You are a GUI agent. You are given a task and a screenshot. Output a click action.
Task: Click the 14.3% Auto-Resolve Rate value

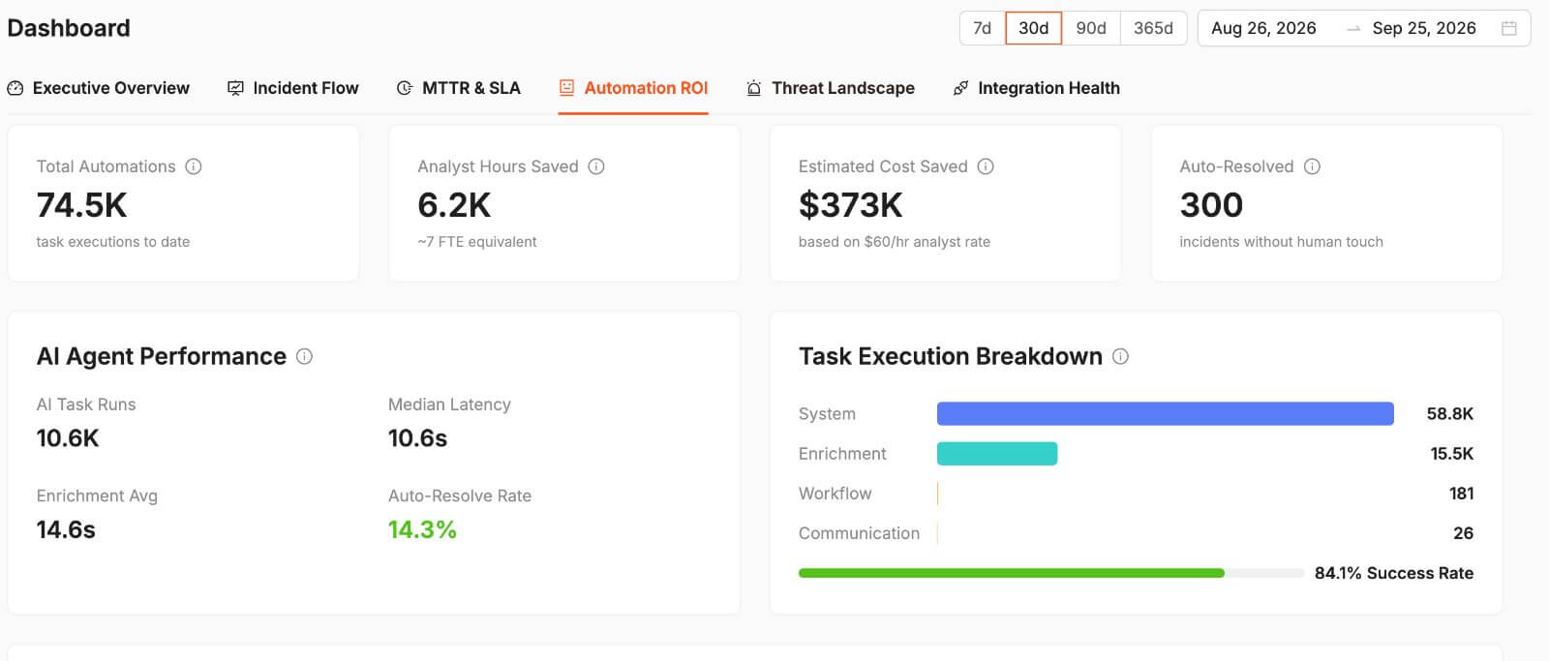point(422,529)
